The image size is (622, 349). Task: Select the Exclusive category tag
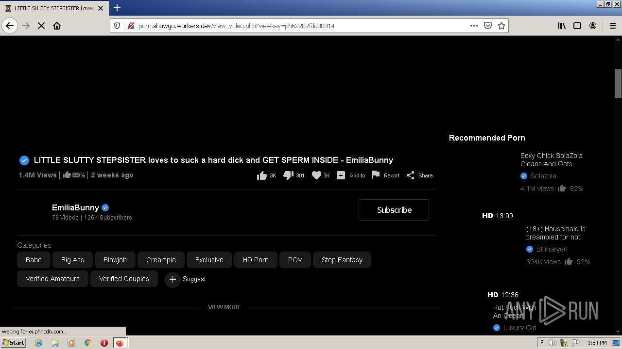coord(209,260)
